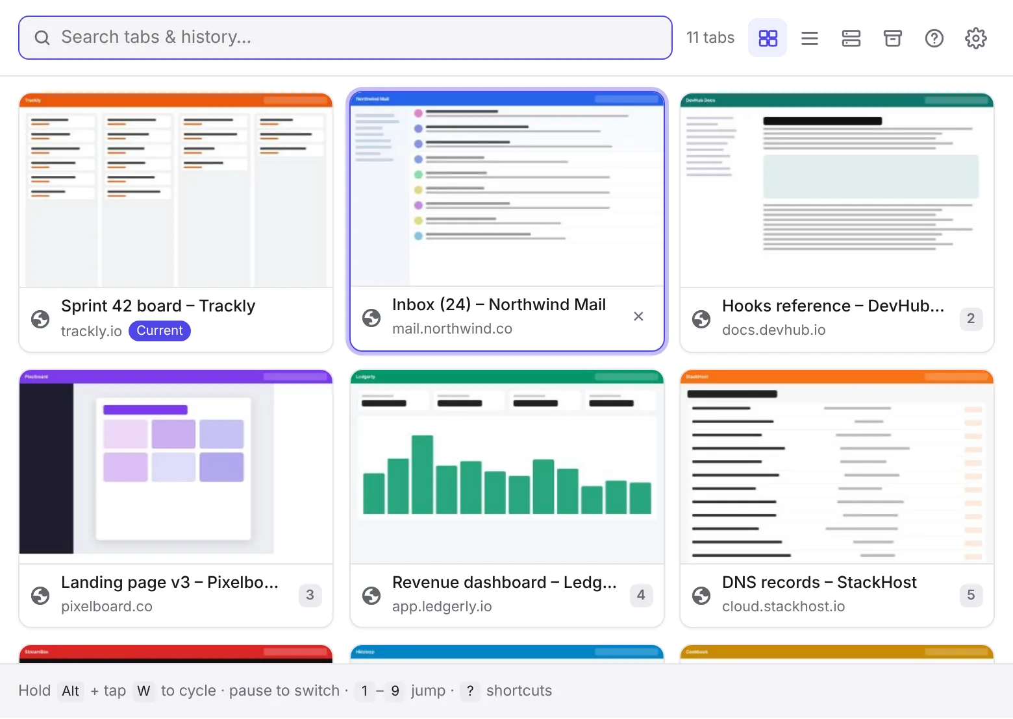The width and height of the screenshot is (1013, 719).
Task: Click globe favicon of DNS records card
Action: pos(701,595)
